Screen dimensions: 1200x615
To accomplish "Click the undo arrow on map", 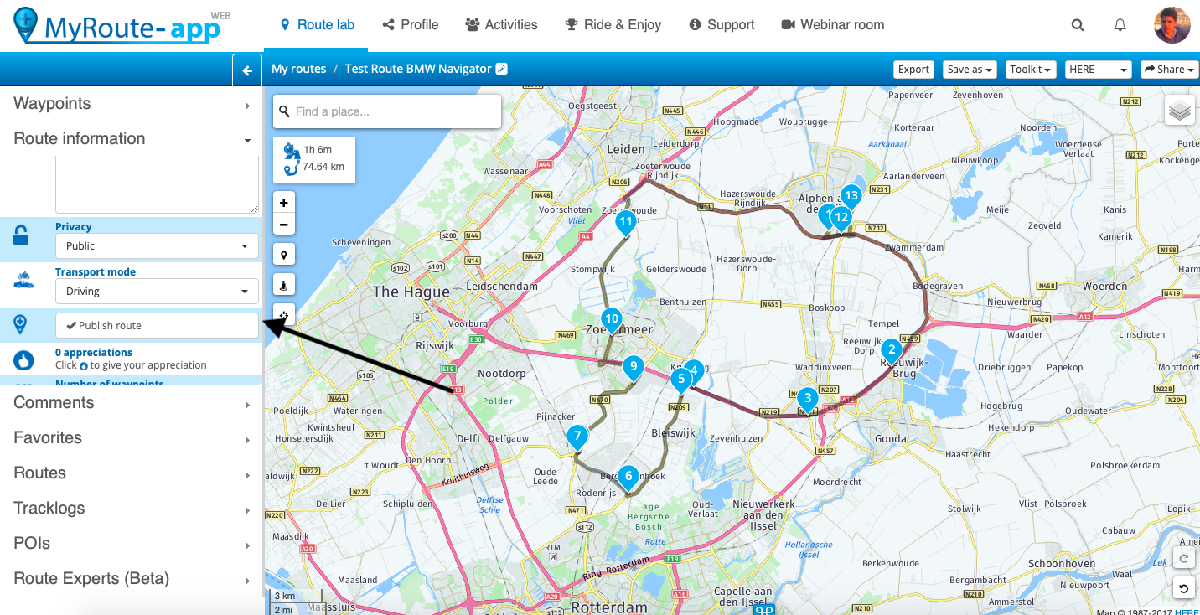I will click(1183, 588).
